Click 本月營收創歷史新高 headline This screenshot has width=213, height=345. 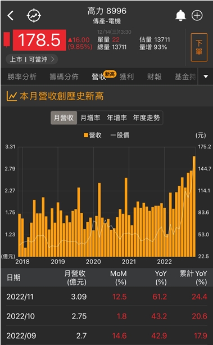[x=62, y=96]
